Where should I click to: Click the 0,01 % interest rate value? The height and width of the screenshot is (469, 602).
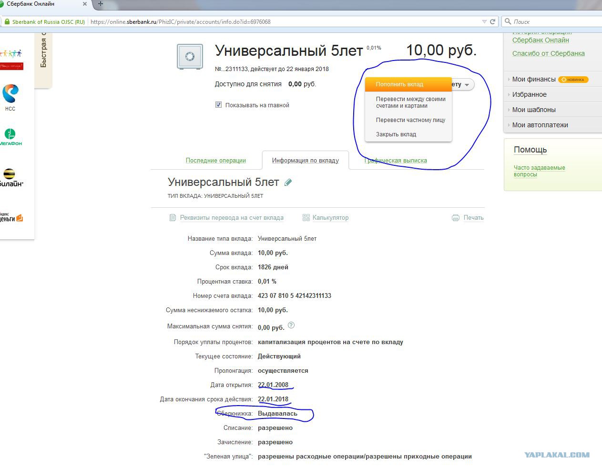tap(267, 281)
